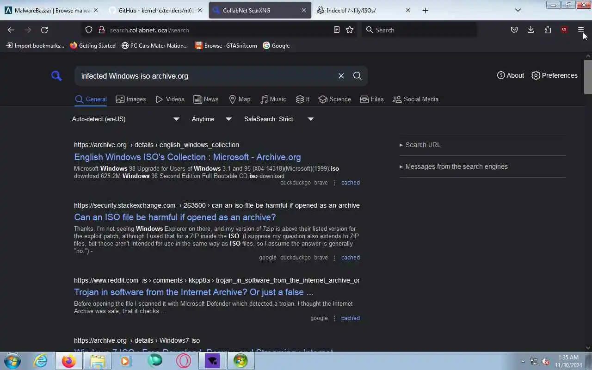
Task: Show hidden tray icons arrow
Action: (523, 361)
